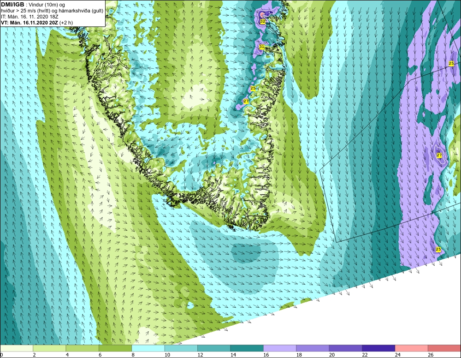
Task: Click the 6–8 m/s olive green legend swatch
Action: pos(115,348)
